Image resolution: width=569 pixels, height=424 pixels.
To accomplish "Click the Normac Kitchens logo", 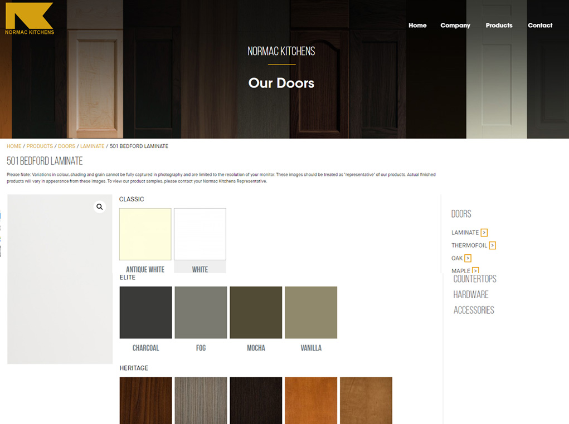I will pyautogui.click(x=30, y=19).
